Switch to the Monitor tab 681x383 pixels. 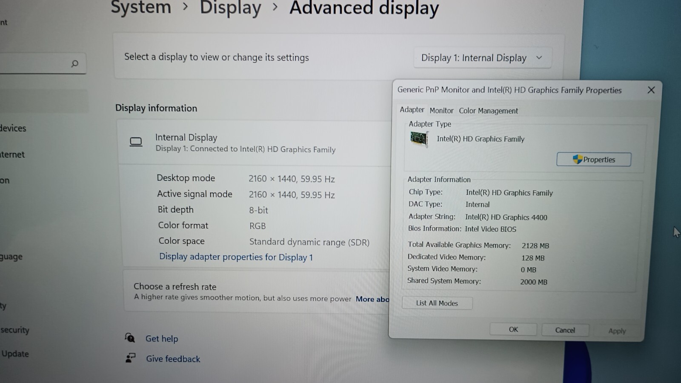(441, 111)
